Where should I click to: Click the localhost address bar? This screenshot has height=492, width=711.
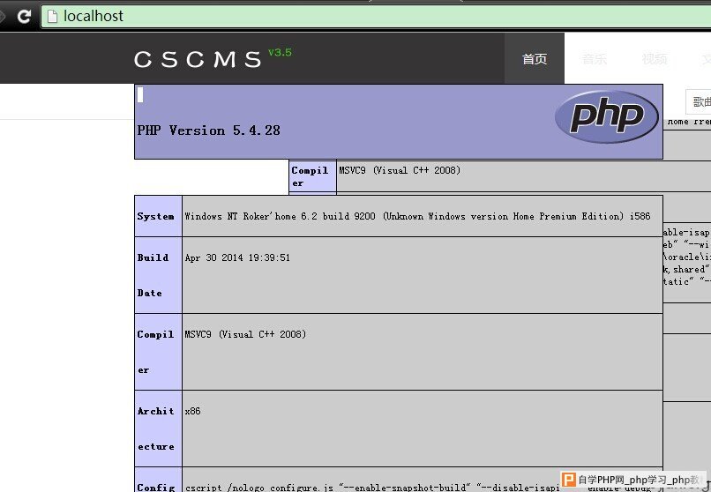pyautogui.click(x=376, y=16)
